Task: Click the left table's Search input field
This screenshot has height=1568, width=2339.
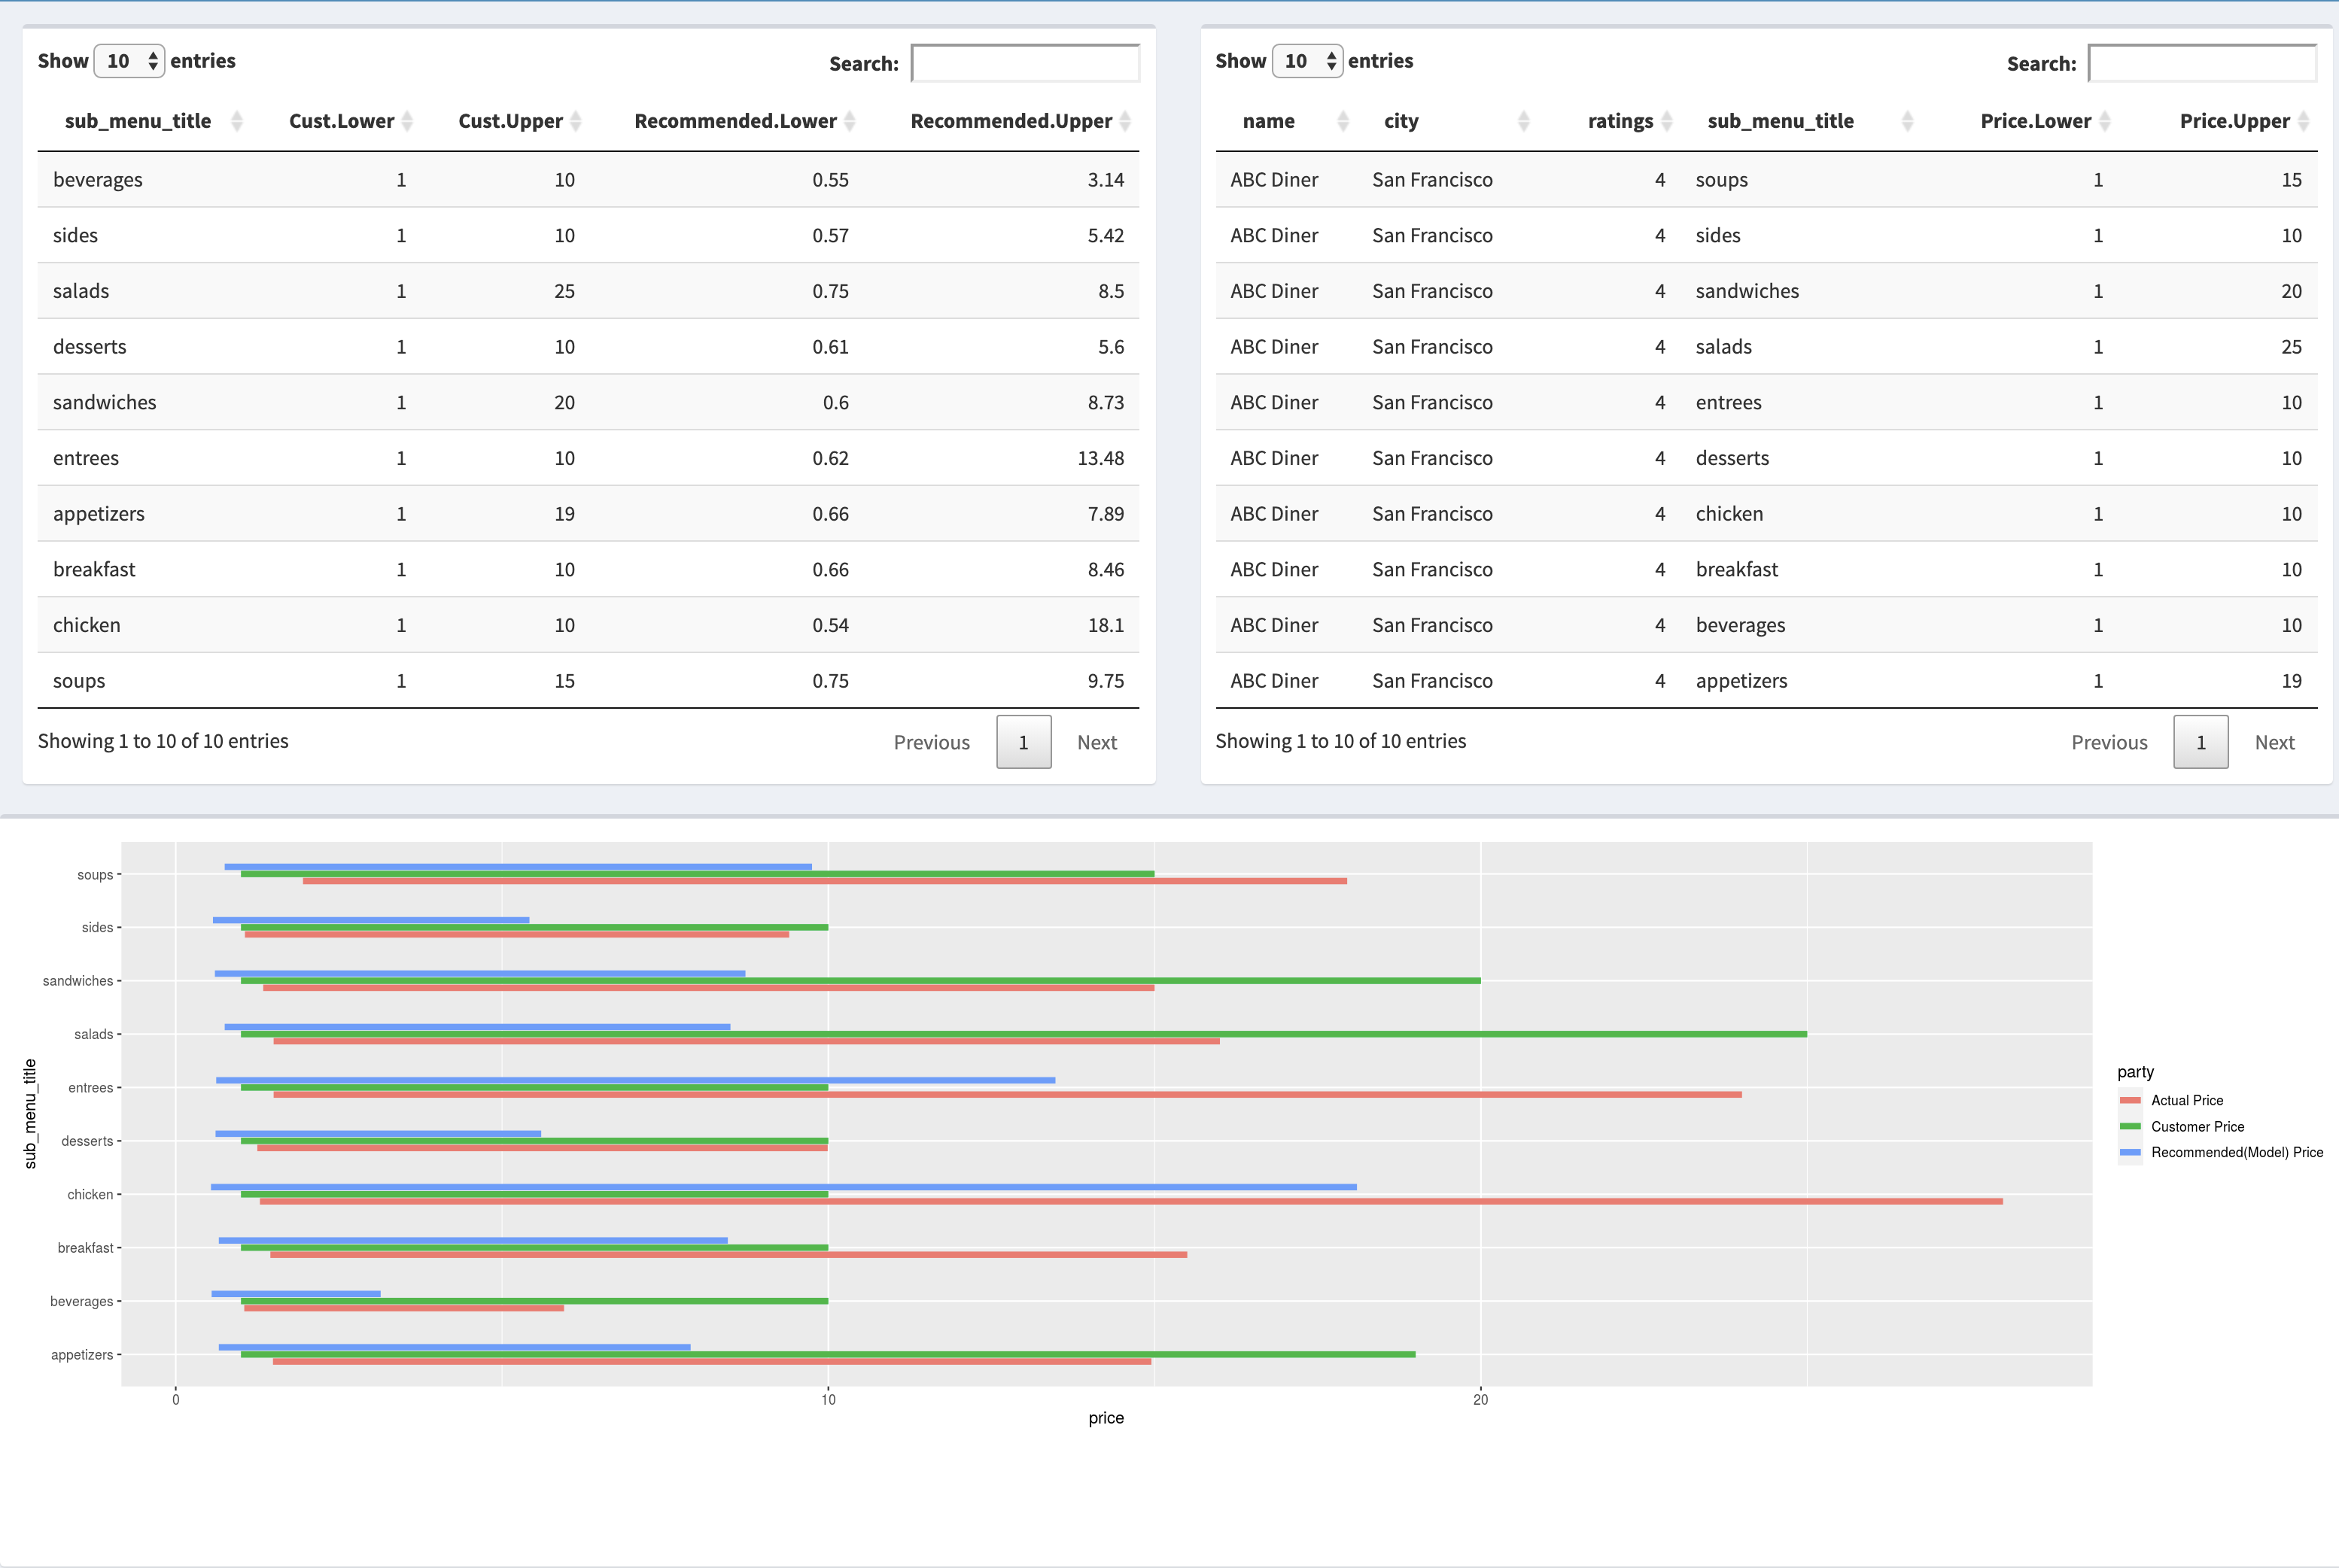Action: click(x=1024, y=62)
